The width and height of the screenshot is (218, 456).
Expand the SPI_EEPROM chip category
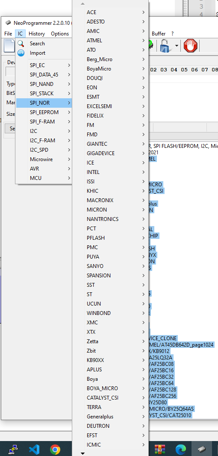44,112
